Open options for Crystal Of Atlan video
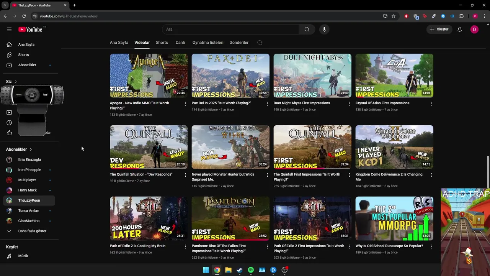Image resolution: width=490 pixels, height=276 pixels. pyautogui.click(x=431, y=104)
